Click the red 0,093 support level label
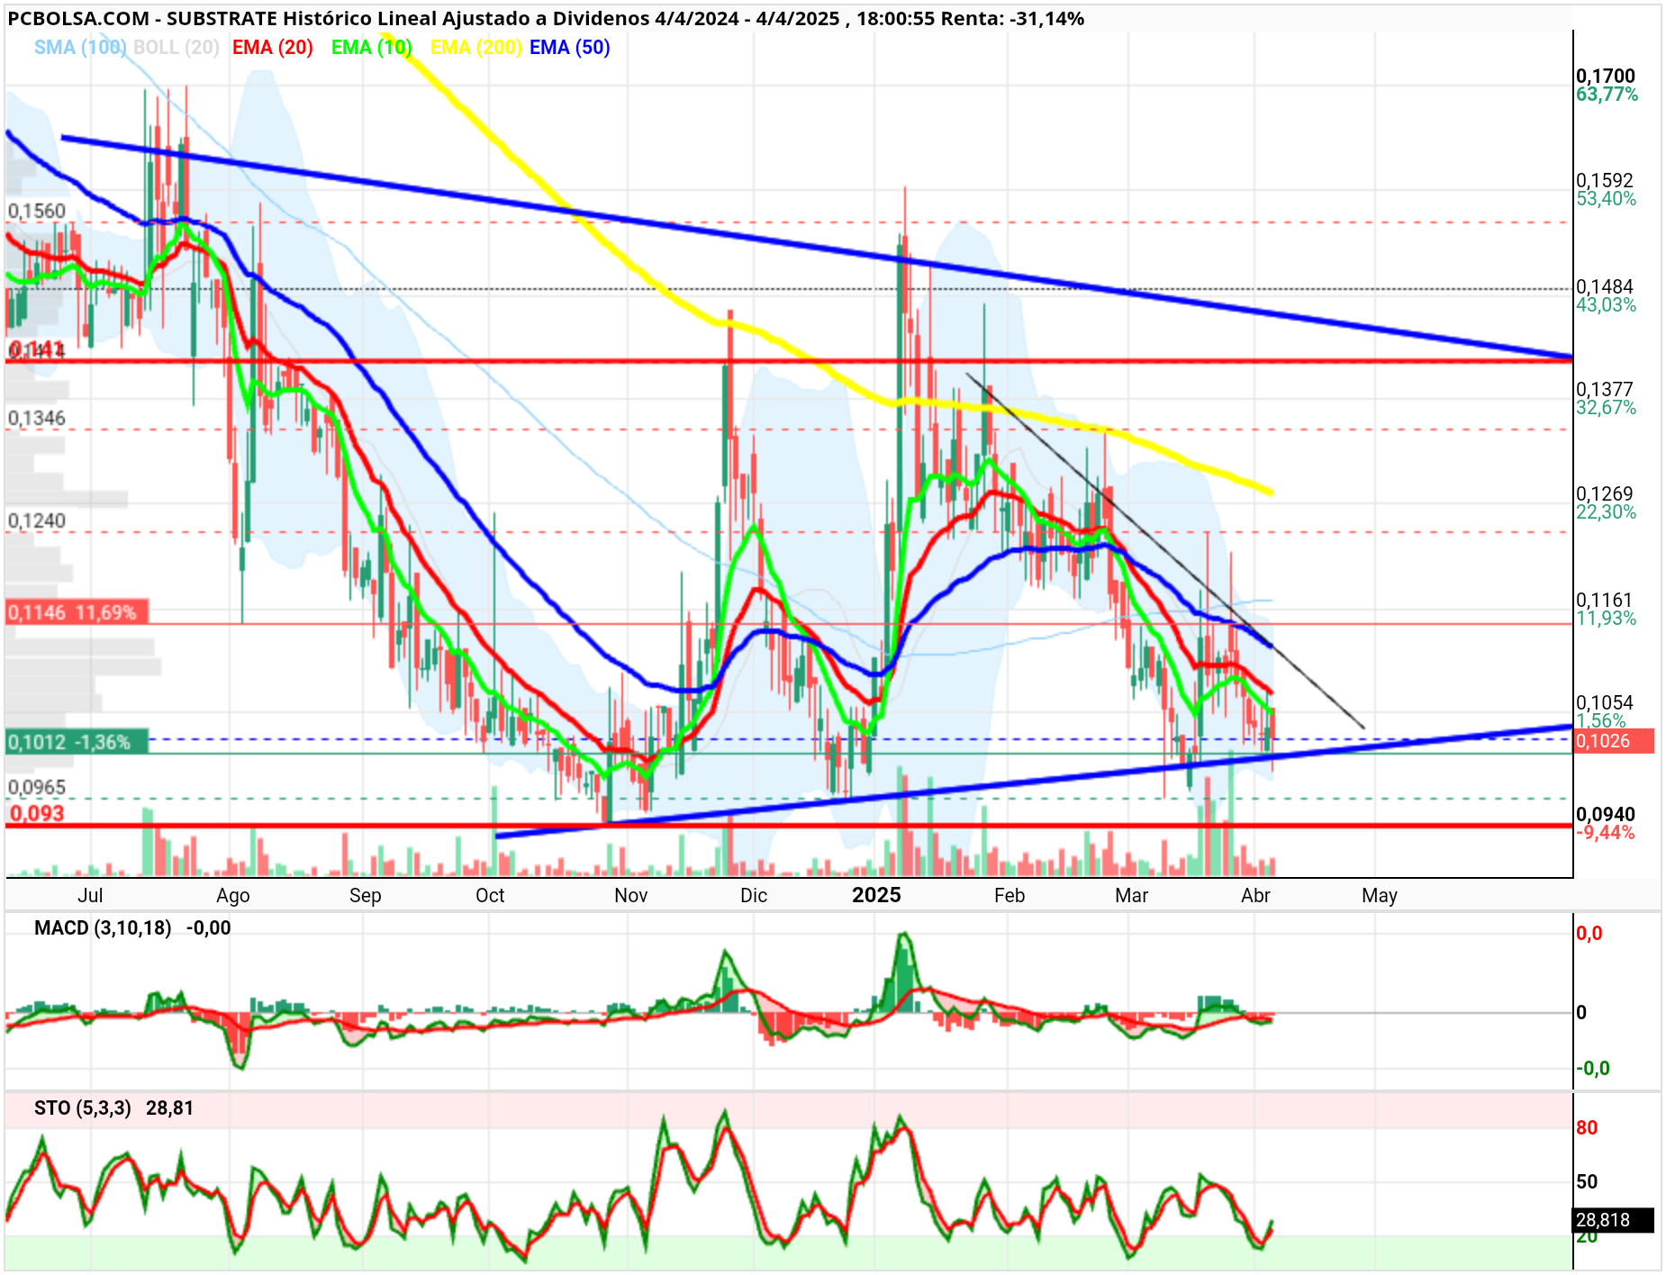This screenshot has width=1666, height=1275. (x=37, y=814)
